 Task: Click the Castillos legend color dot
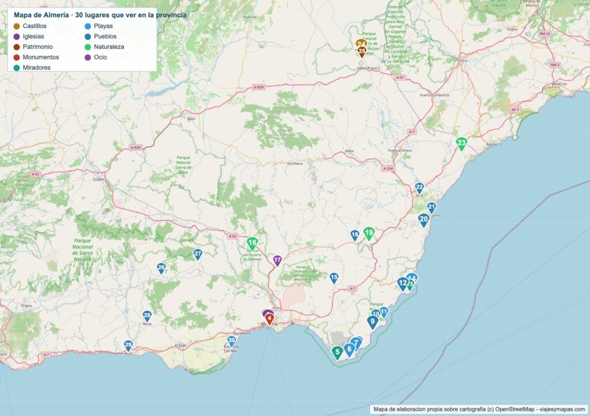[17, 26]
